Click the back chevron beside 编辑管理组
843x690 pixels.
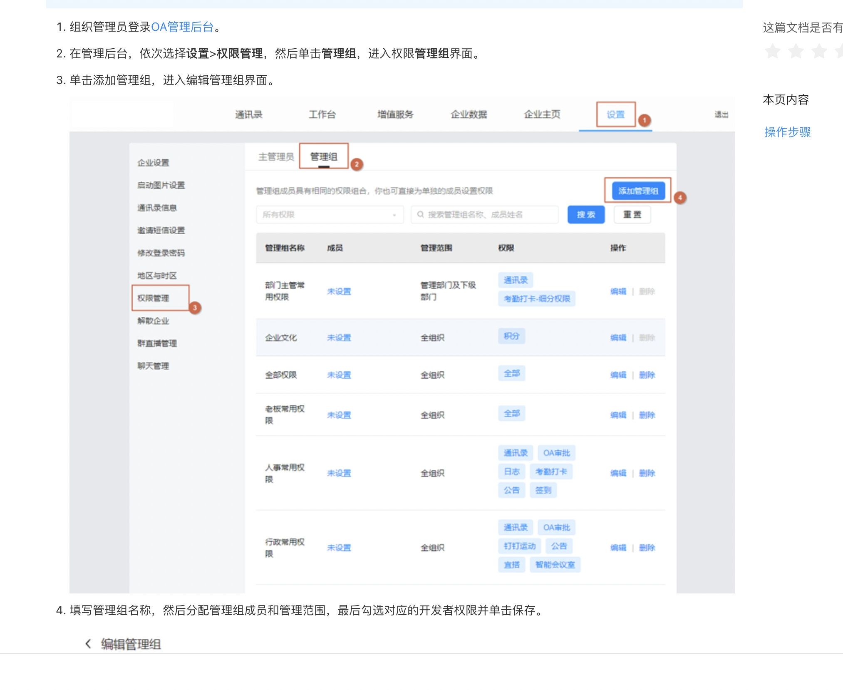coord(88,644)
